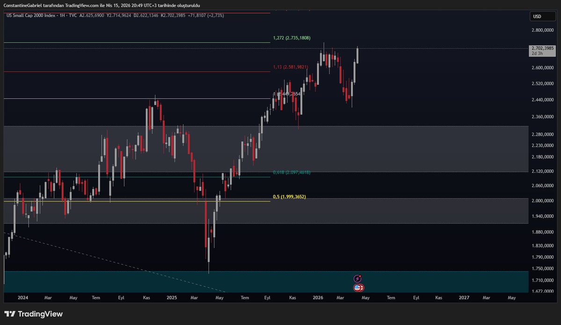Click the high value Y2.714,9624
The height and width of the screenshot is (325, 561).
tap(119, 15)
